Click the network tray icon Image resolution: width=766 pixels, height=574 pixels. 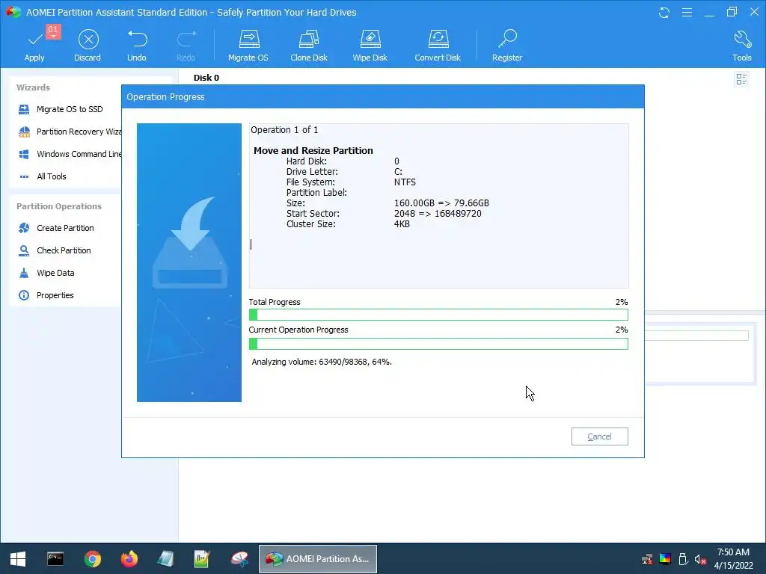647,559
